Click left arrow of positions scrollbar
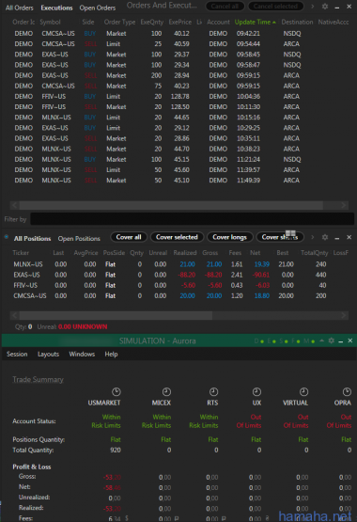The image size is (357, 522). pyautogui.click(x=14, y=315)
